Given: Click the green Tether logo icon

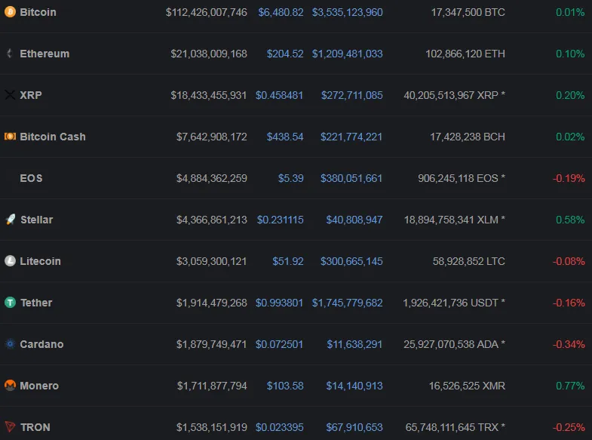Looking at the screenshot, I should [x=10, y=303].
